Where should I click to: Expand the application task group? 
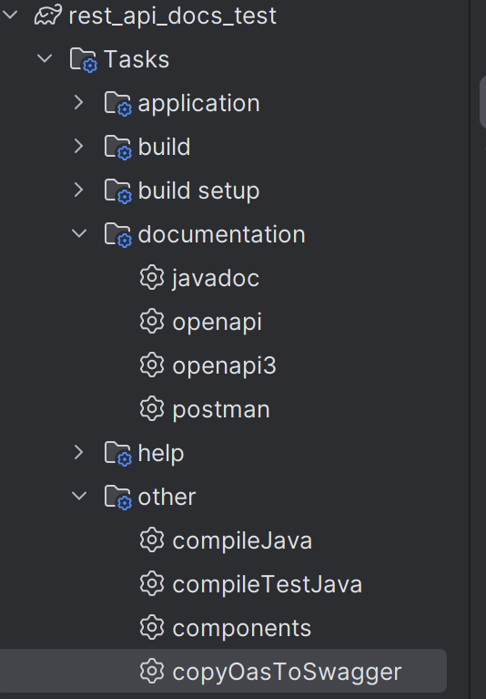(x=79, y=103)
